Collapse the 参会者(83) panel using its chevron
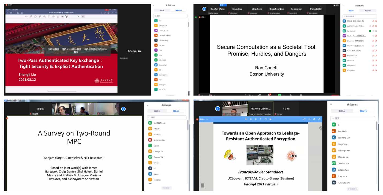Image resolution: width=383 pixels, height=195 pixels. (x=331, y=105)
